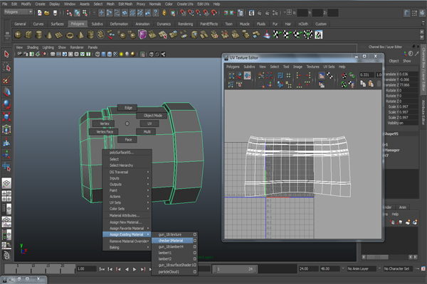Expand the Paint submenu
Screen dimensions: 427x284
[127, 190]
